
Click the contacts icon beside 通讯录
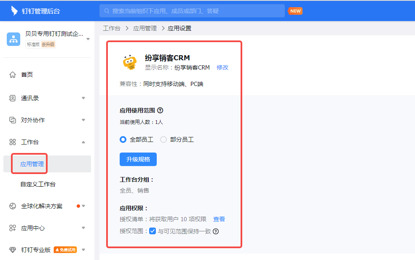[13, 98]
